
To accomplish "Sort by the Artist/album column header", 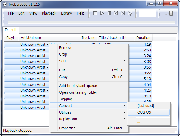I will tap(49, 38).
